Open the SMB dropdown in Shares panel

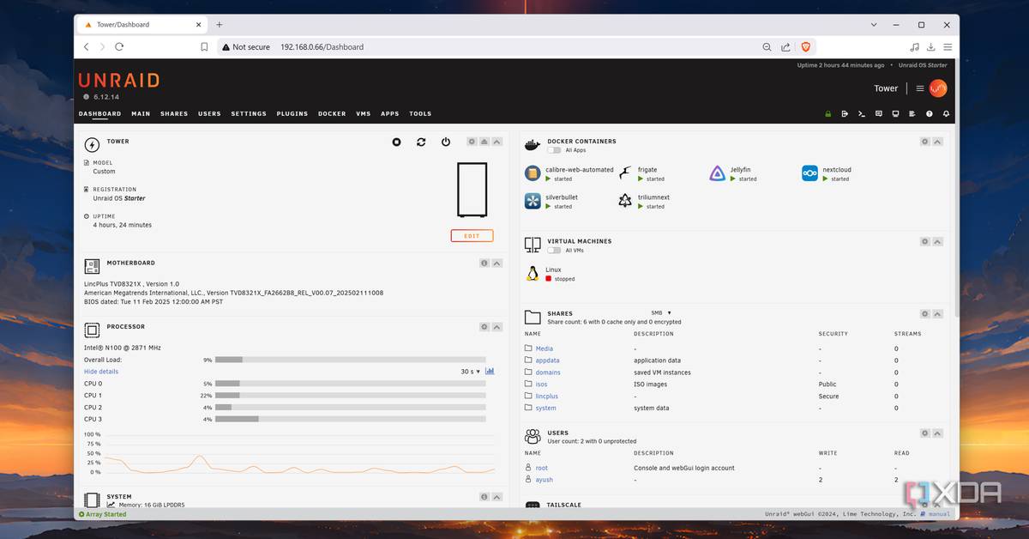[660, 313]
